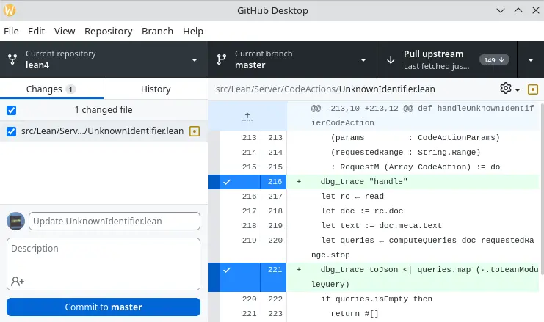
Task: Click the add co-authors icon
Action: click(18, 281)
